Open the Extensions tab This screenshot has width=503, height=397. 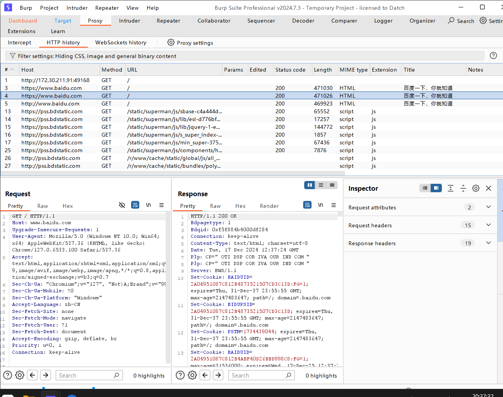tap(21, 31)
